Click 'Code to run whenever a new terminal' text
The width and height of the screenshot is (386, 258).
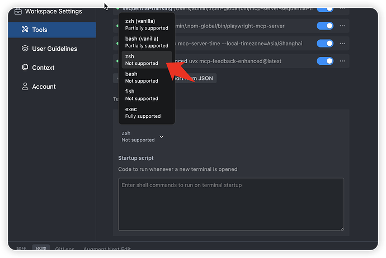click(x=178, y=169)
